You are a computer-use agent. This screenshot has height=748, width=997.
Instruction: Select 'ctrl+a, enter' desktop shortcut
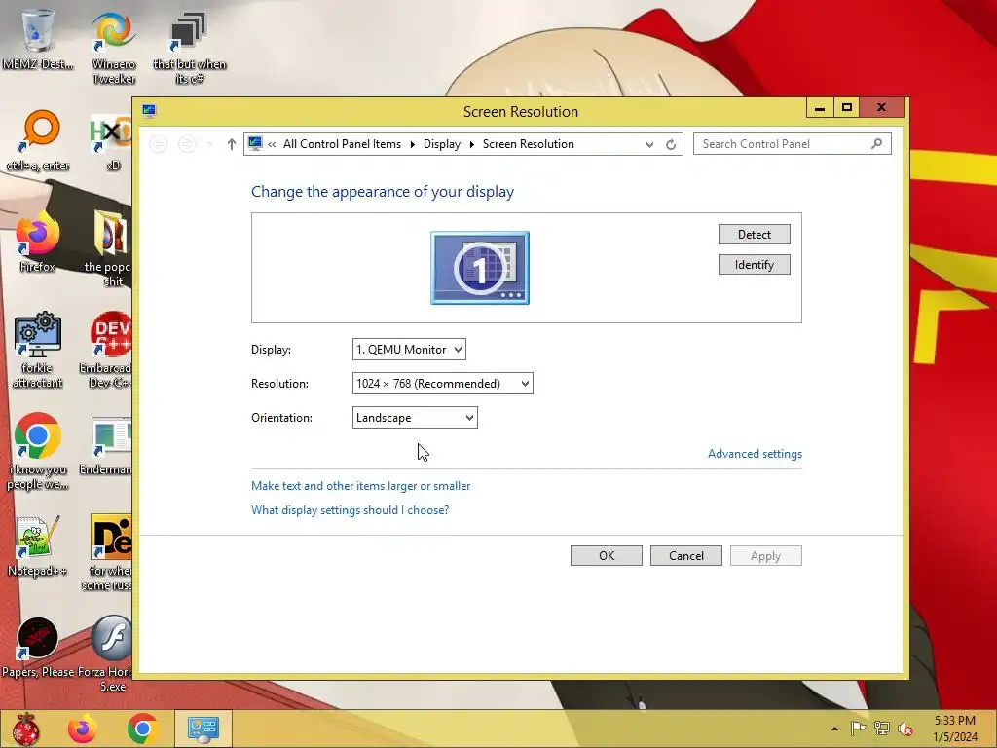coord(38,141)
